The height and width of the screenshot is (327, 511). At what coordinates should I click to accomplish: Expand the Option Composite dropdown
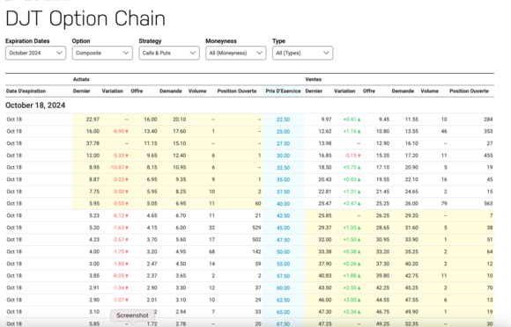102,53
